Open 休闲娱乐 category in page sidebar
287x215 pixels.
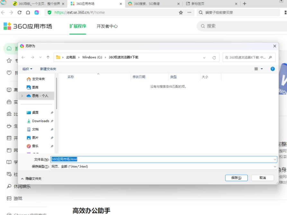[19, 186]
